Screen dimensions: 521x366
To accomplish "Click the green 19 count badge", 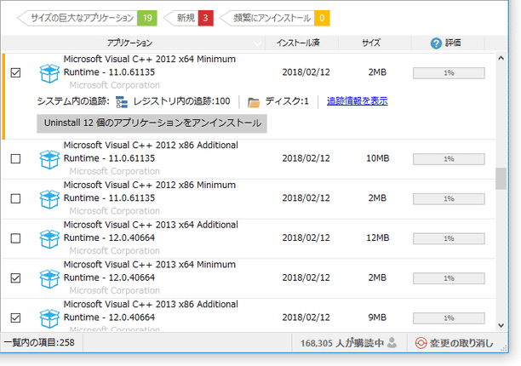I will [x=147, y=18].
